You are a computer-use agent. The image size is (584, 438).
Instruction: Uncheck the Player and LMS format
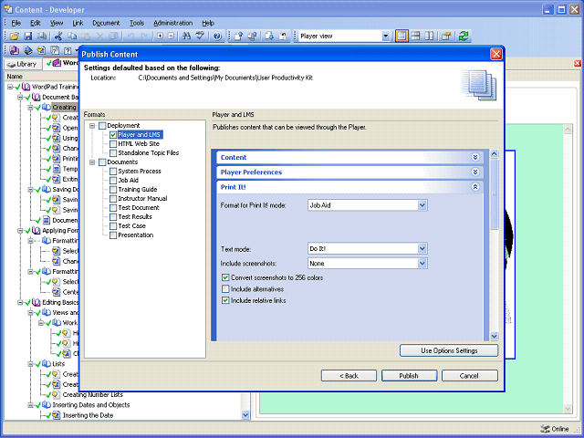click(x=113, y=135)
